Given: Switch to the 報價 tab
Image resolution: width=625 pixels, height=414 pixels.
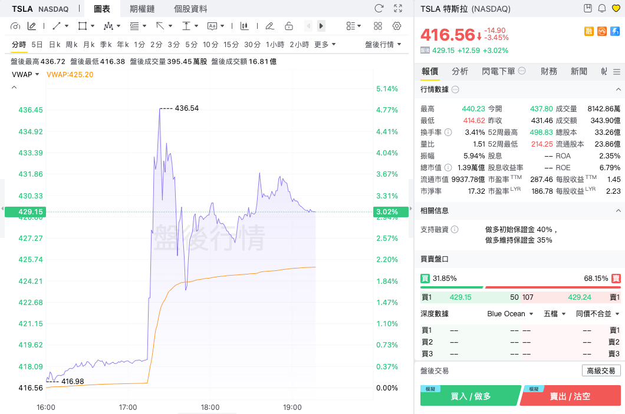Looking at the screenshot, I should pos(430,71).
